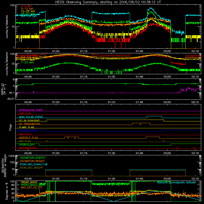Click the HESSI Observing Summary title text
This screenshot has height=204, width=204.
coord(108,2)
